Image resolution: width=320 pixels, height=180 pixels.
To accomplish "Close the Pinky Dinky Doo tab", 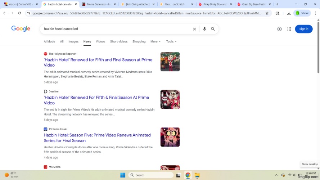I will click(231, 4).
